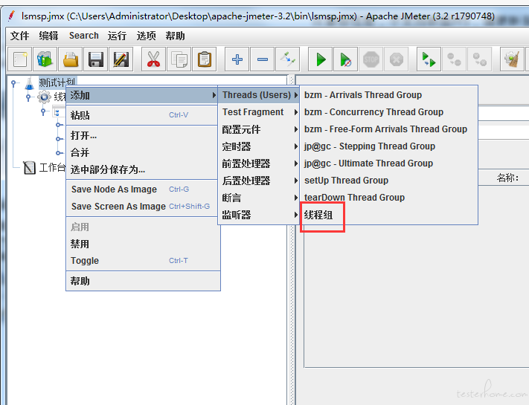
Task: Expand 后置处理器 submenu
Action: tap(259, 181)
